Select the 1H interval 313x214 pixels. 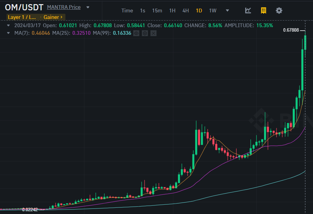pos(172,11)
